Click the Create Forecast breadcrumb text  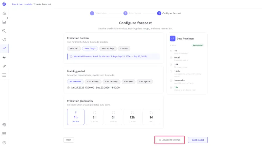(x=43, y=4)
